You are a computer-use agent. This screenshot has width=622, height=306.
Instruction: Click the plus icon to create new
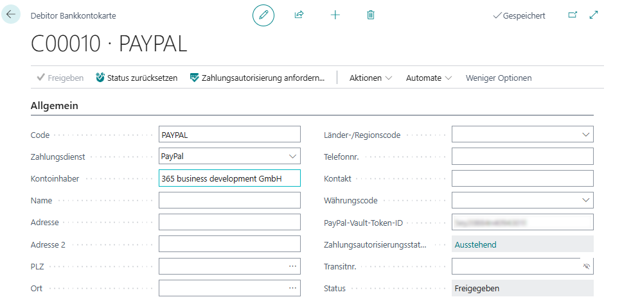pyautogui.click(x=335, y=15)
